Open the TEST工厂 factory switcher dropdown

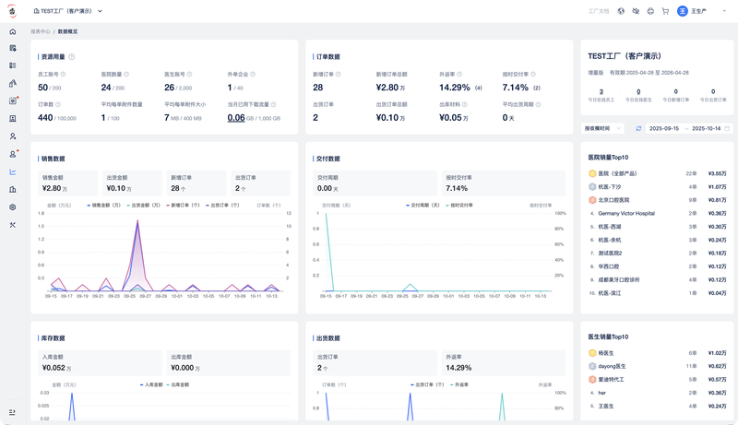(68, 11)
